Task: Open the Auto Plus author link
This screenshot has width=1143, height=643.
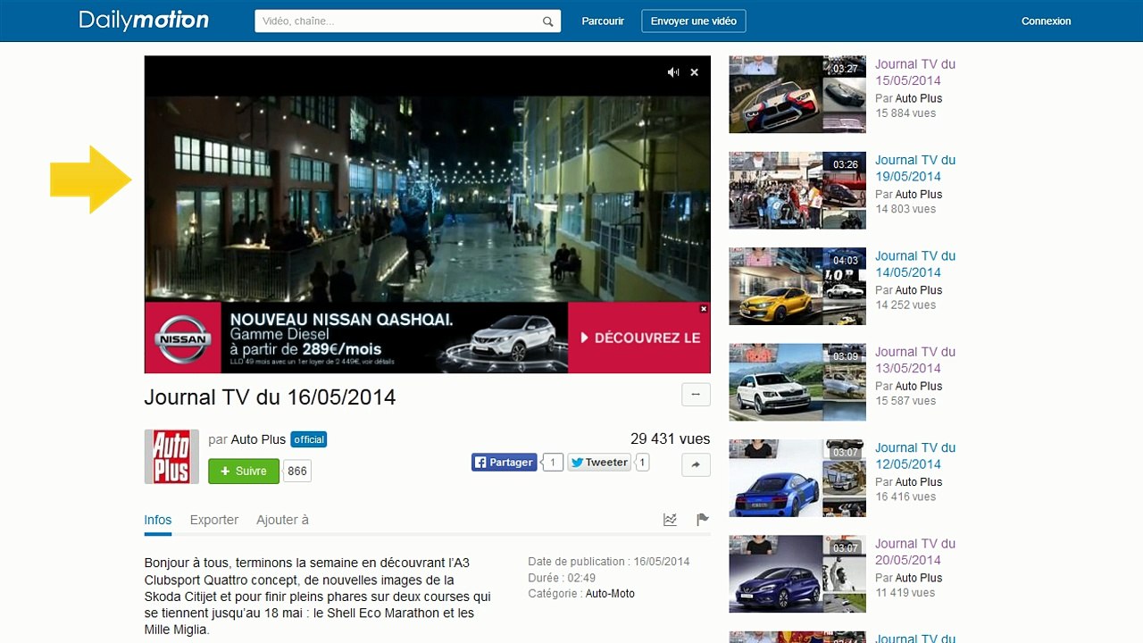Action: 258,439
